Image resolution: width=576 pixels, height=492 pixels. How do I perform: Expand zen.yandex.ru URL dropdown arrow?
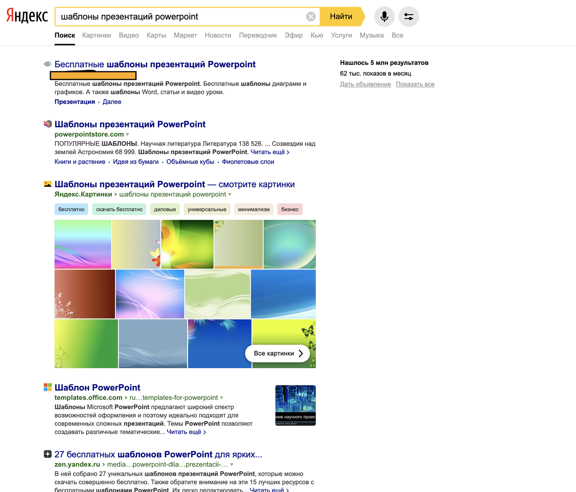[x=232, y=465]
